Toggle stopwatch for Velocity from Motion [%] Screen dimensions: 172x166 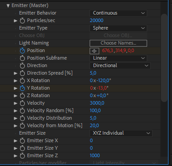coord(22,126)
